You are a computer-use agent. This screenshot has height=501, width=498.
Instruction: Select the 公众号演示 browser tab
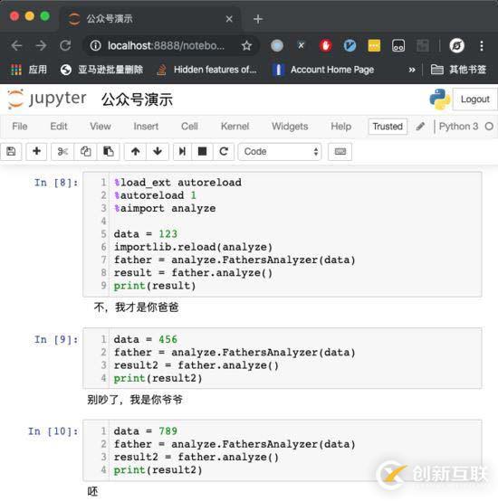pos(149,19)
